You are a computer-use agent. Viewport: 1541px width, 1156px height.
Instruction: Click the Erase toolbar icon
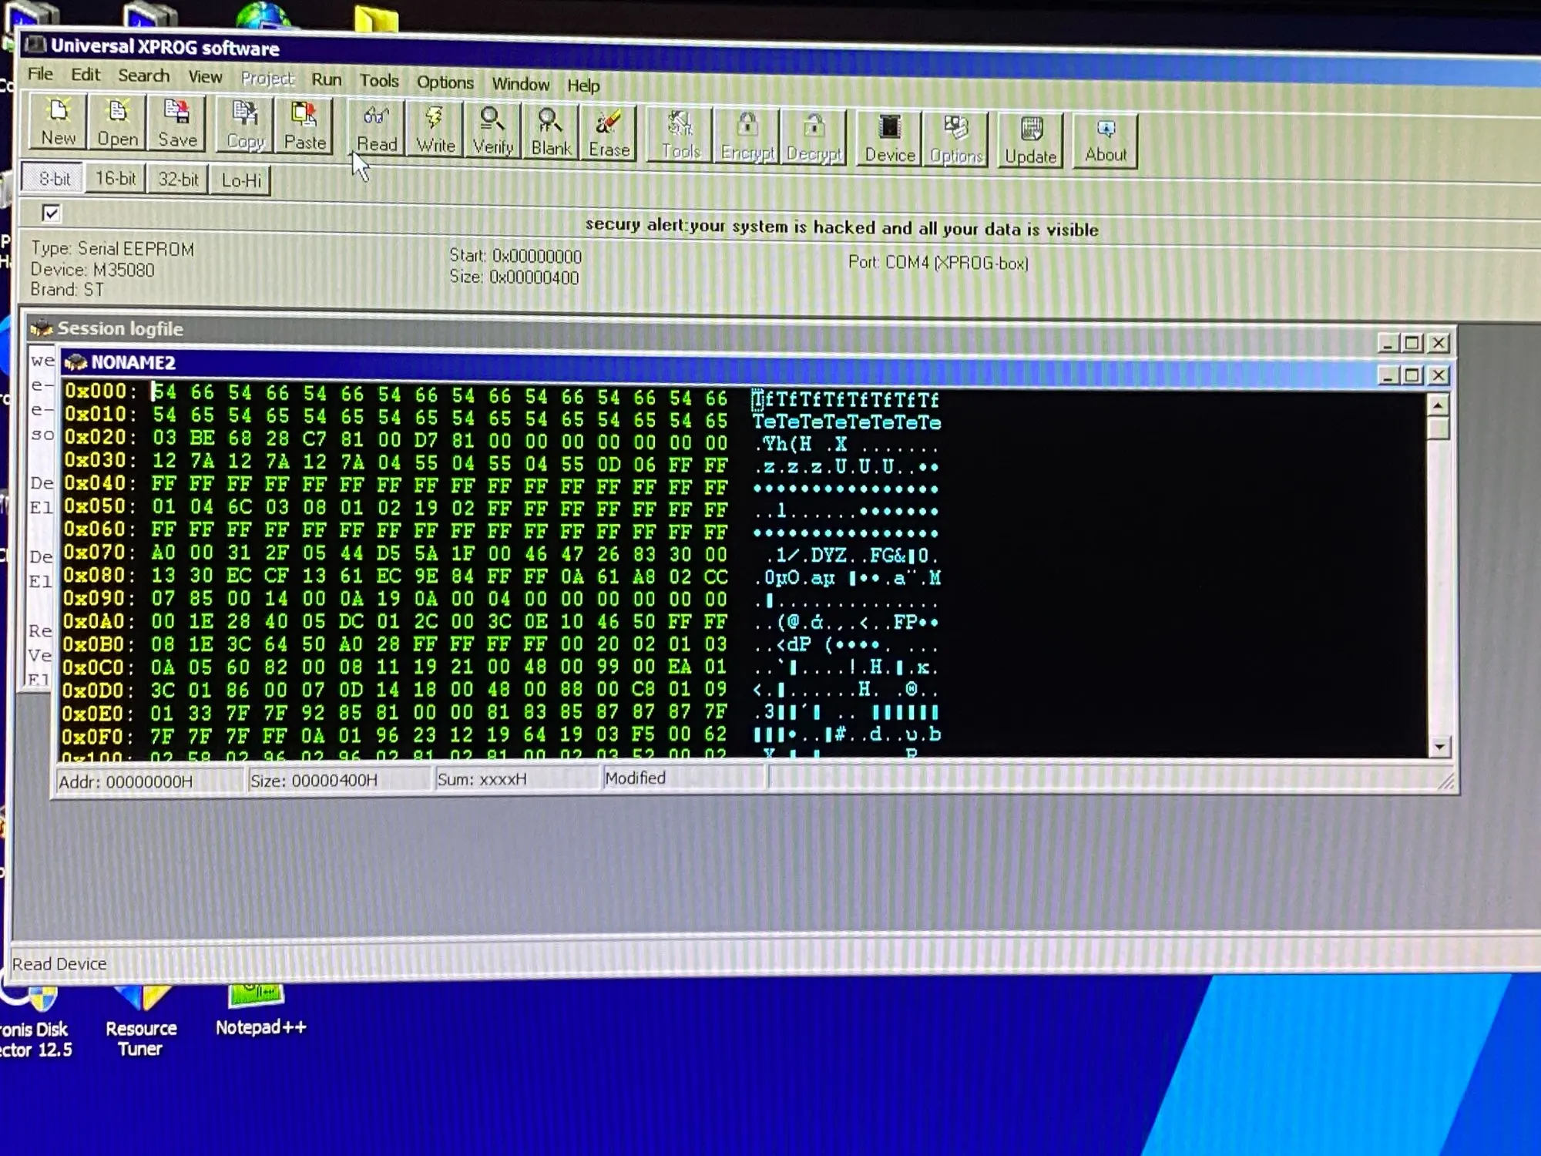coord(609,134)
